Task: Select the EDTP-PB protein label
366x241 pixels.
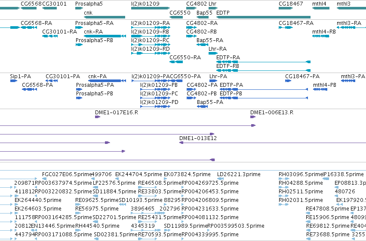Action: tap(231, 94)
